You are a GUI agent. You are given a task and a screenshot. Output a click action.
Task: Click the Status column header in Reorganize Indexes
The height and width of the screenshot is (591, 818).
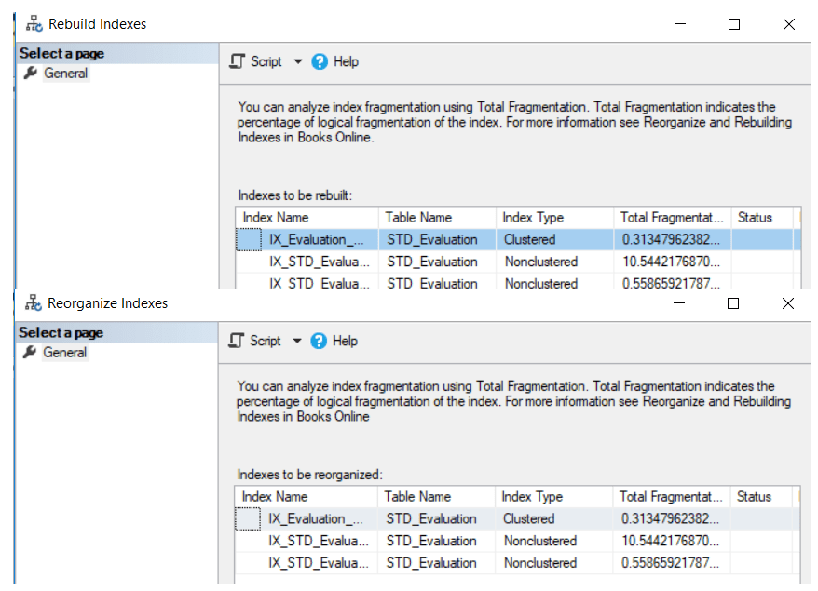[761, 497]
